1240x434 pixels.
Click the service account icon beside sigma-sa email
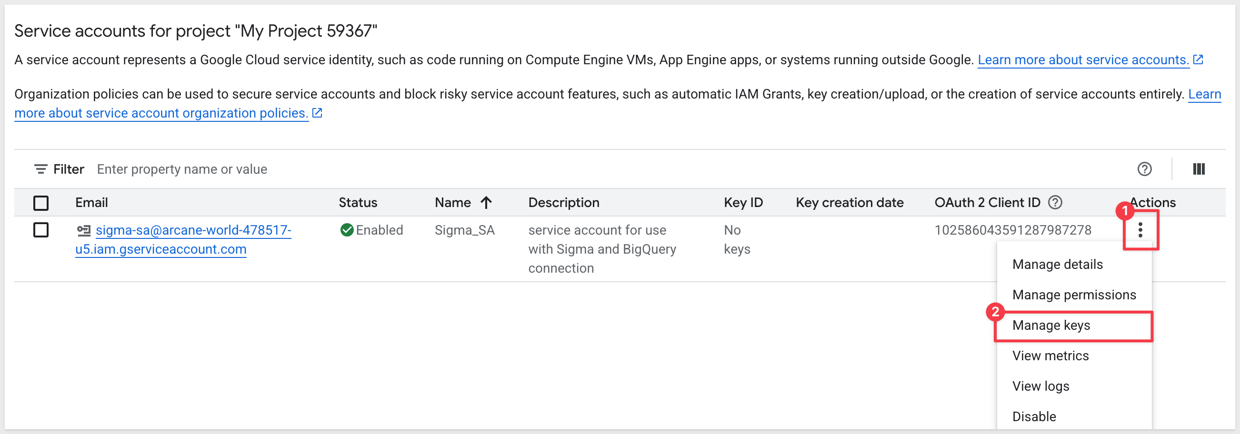click(84, 230)
